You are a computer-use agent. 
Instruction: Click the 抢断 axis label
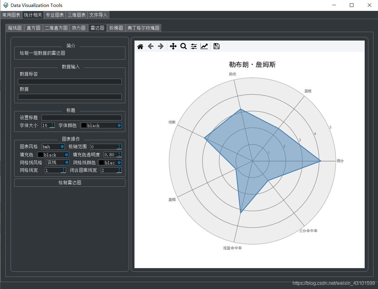pos(172,122)
